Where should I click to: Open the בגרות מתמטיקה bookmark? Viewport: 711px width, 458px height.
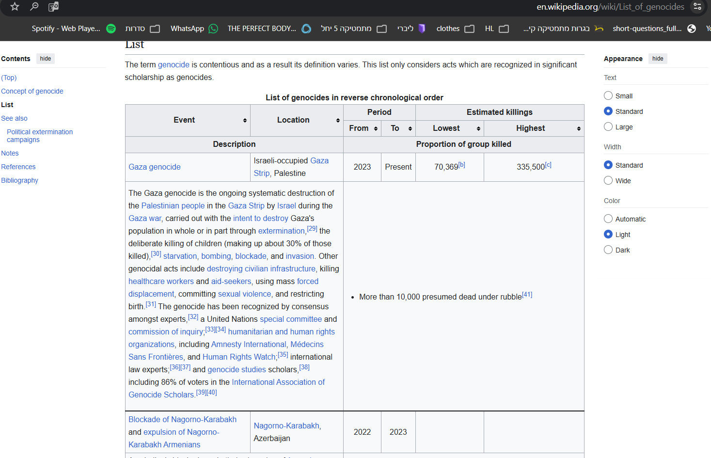click(563, 29)
